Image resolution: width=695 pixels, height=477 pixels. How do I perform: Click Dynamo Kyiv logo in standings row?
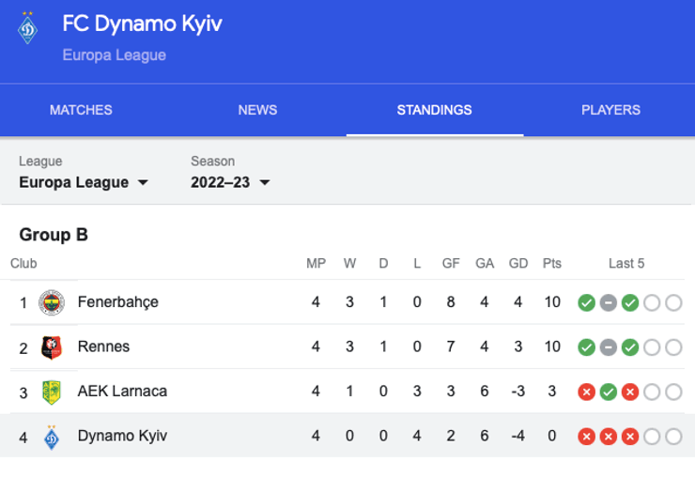coord(52,437)
